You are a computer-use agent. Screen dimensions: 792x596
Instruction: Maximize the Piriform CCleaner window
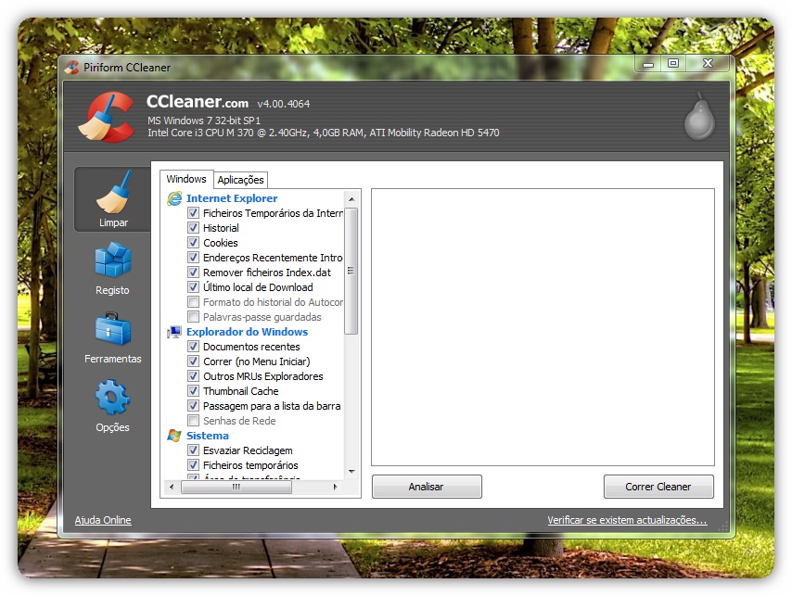pyautogui.click(x=673, y=63)
